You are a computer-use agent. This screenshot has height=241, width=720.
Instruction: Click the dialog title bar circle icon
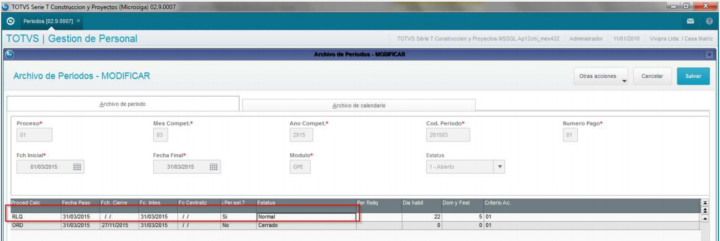click(11, 54)
